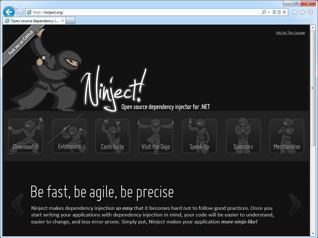Open the Home page icon
The width and height of the screenshot is (318, 238).
point(295,12)
